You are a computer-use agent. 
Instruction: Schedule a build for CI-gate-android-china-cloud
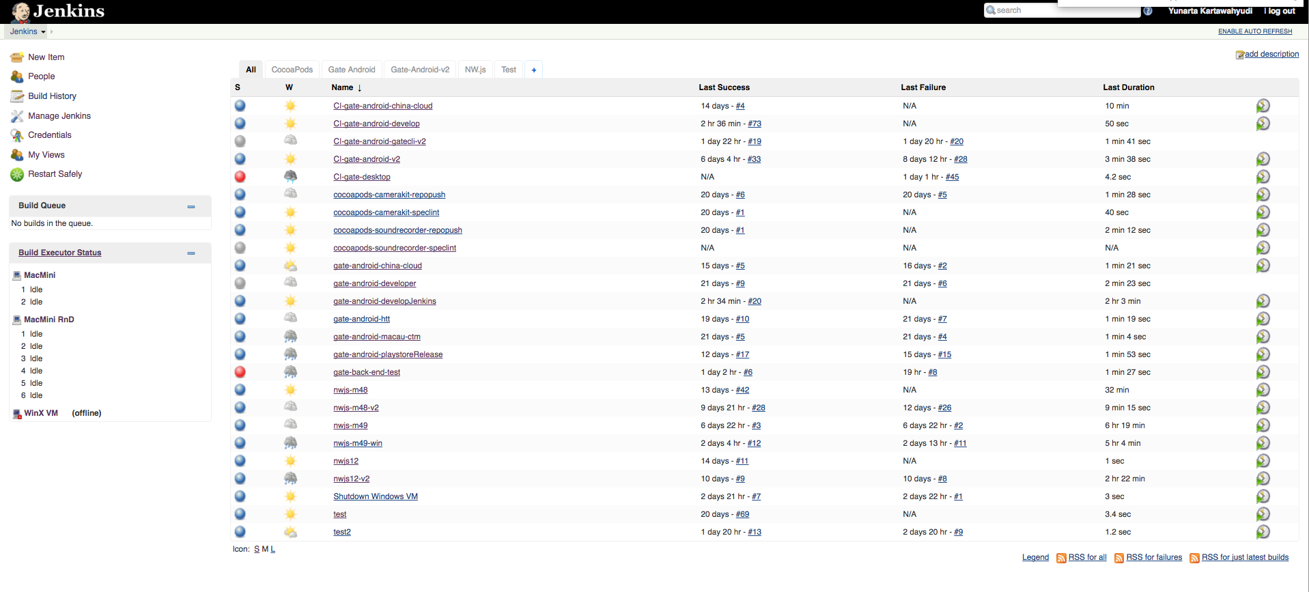(1263, 106)
